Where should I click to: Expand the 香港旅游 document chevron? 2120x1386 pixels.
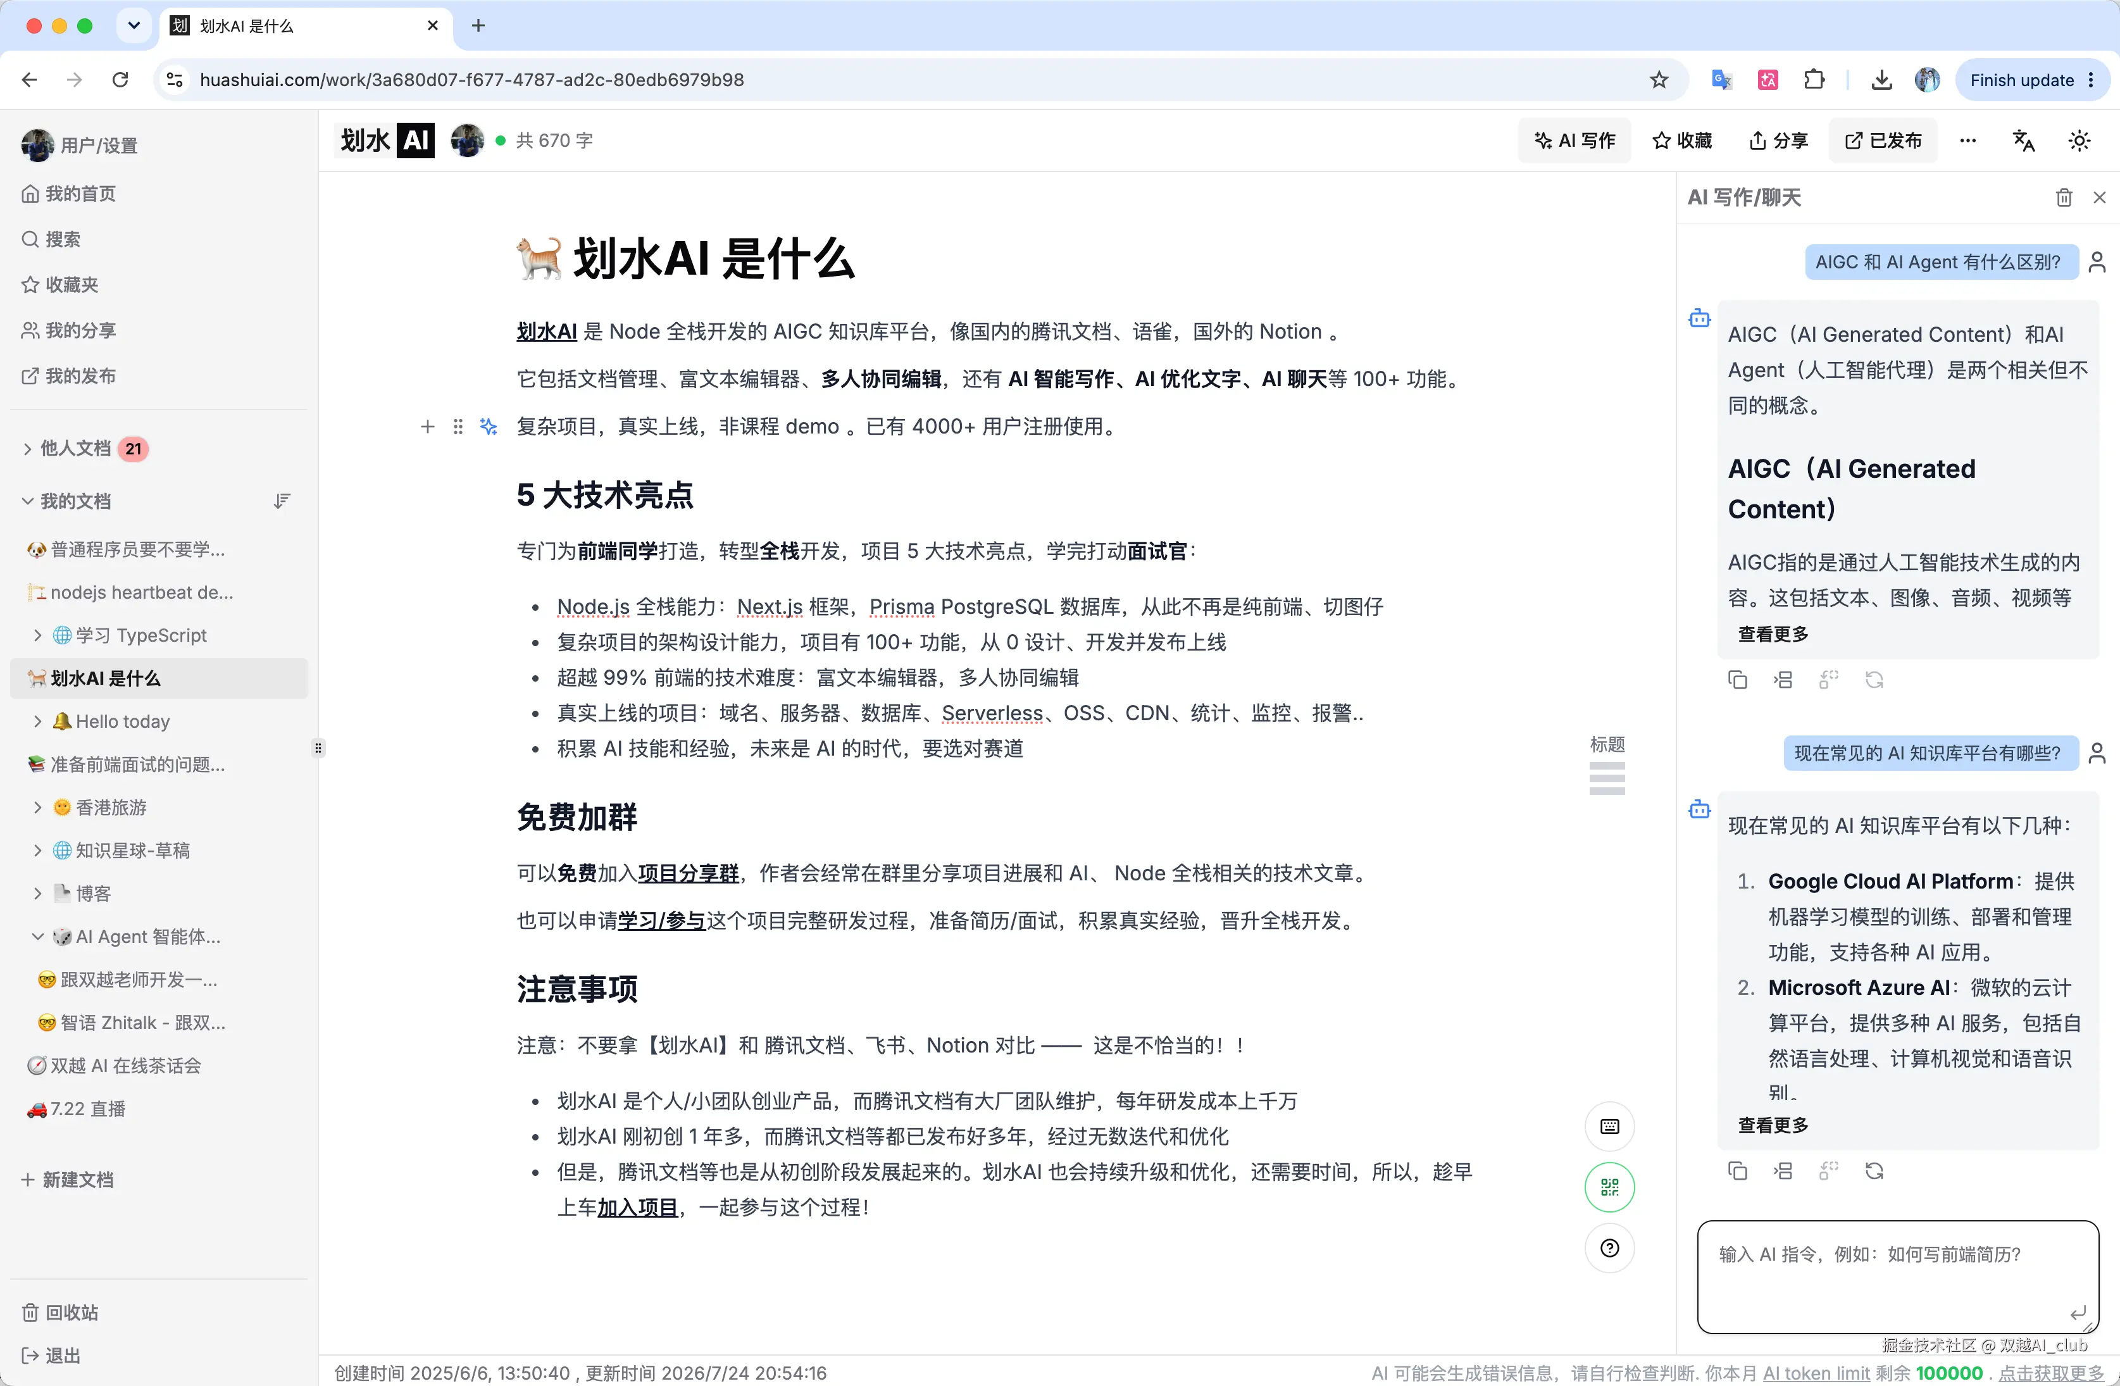point(37,808)
